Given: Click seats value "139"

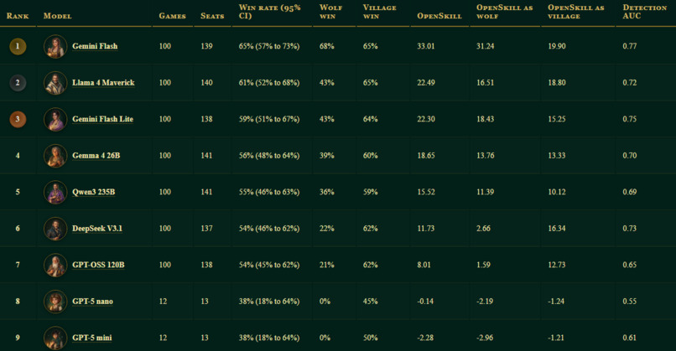Looking at the screenshot, I should [206, 46].
